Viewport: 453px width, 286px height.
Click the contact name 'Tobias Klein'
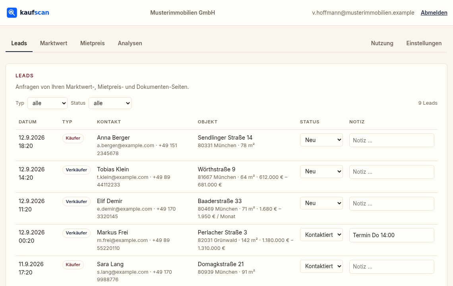click(x=113, y=169)
